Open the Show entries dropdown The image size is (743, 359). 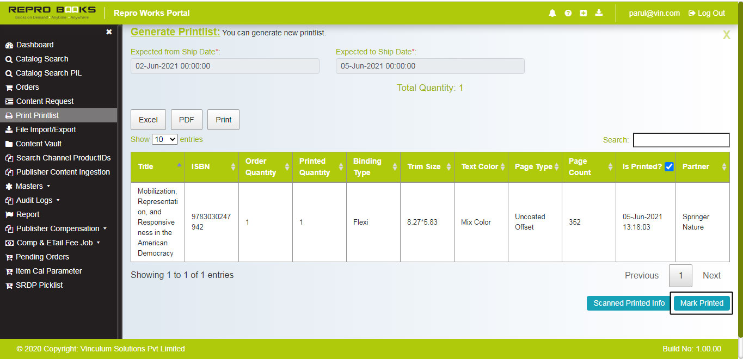click(164, 139)
